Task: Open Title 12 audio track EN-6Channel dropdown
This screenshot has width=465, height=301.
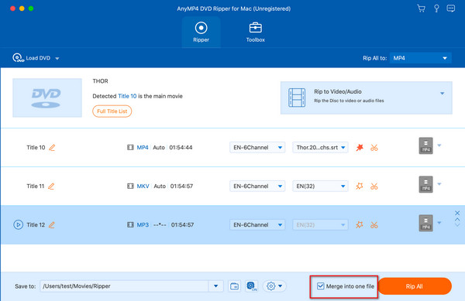Action: click(x=257, y=225)
